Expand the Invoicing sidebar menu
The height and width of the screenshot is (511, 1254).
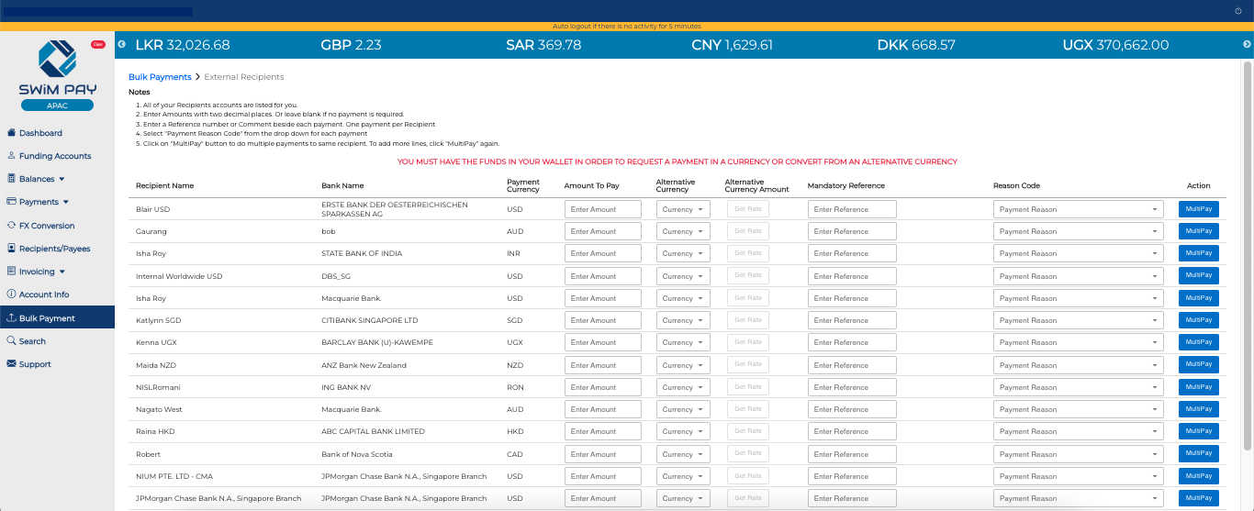click(42, 272)
